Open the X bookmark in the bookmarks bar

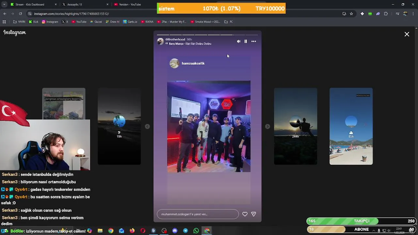(x=65, y=22)
